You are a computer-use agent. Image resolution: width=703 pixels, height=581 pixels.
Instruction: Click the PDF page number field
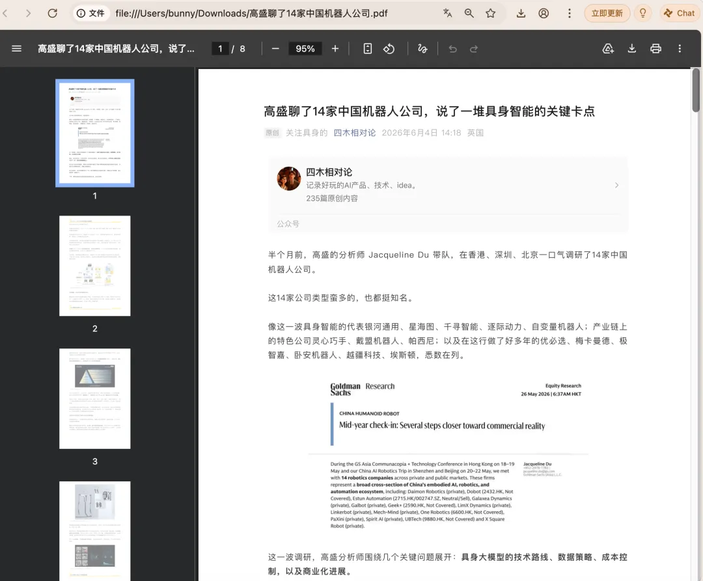click(x=220, y=48)
